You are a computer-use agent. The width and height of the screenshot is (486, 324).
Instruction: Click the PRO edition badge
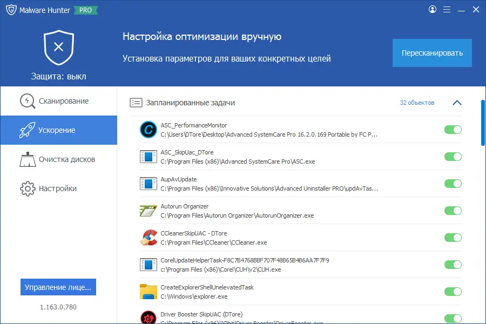click(x=85, y=10)
